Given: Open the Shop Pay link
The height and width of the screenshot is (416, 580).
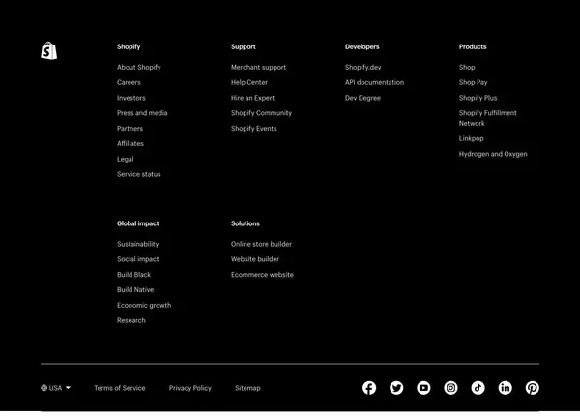Looking at the screenshot, I should click(473, 82).
